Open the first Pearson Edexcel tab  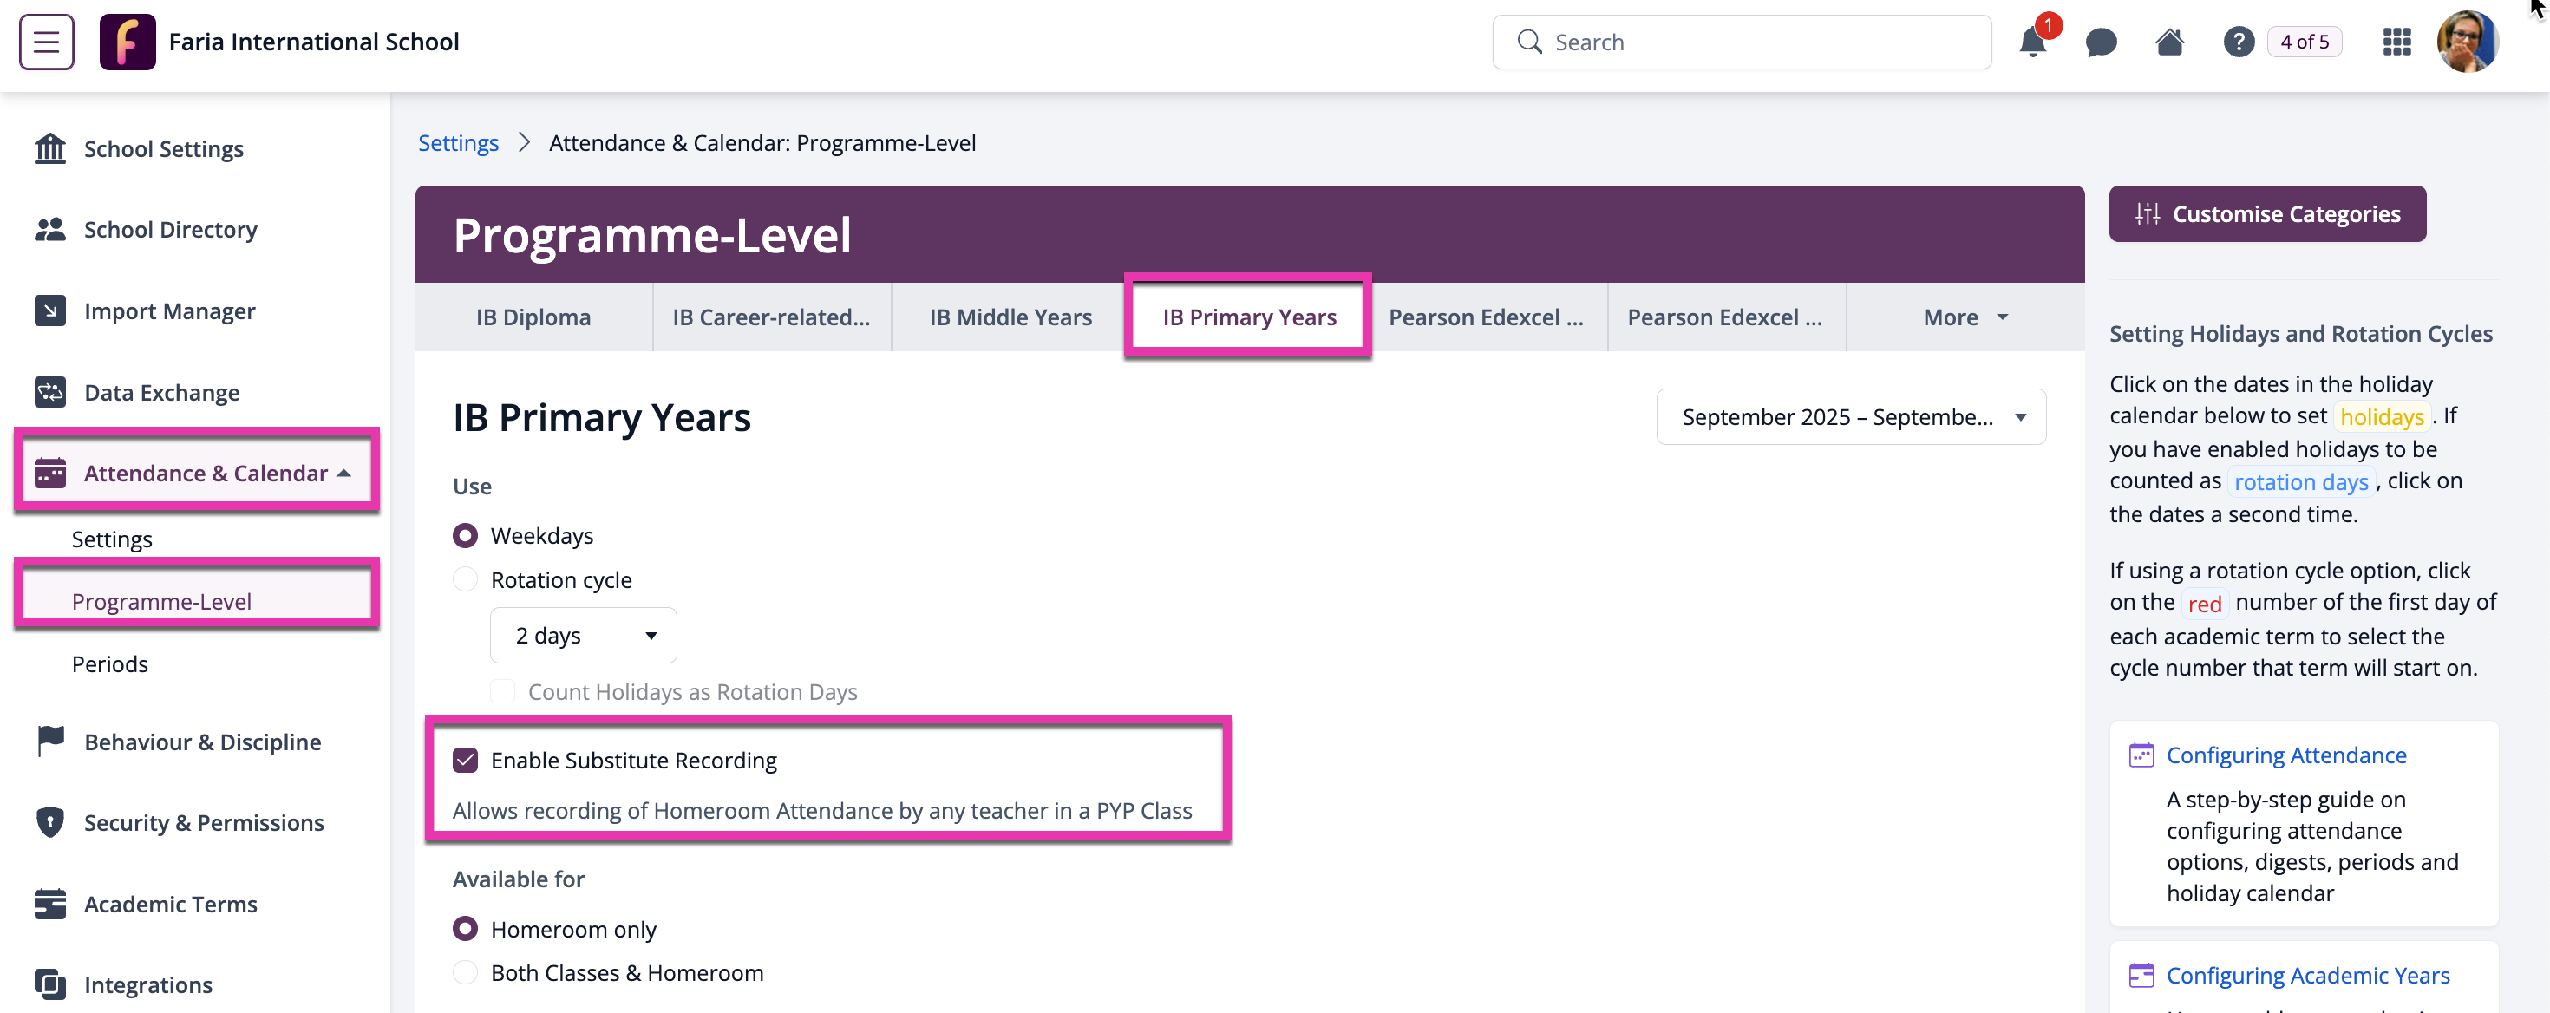pyautogui.click(x=1487, y=317)
